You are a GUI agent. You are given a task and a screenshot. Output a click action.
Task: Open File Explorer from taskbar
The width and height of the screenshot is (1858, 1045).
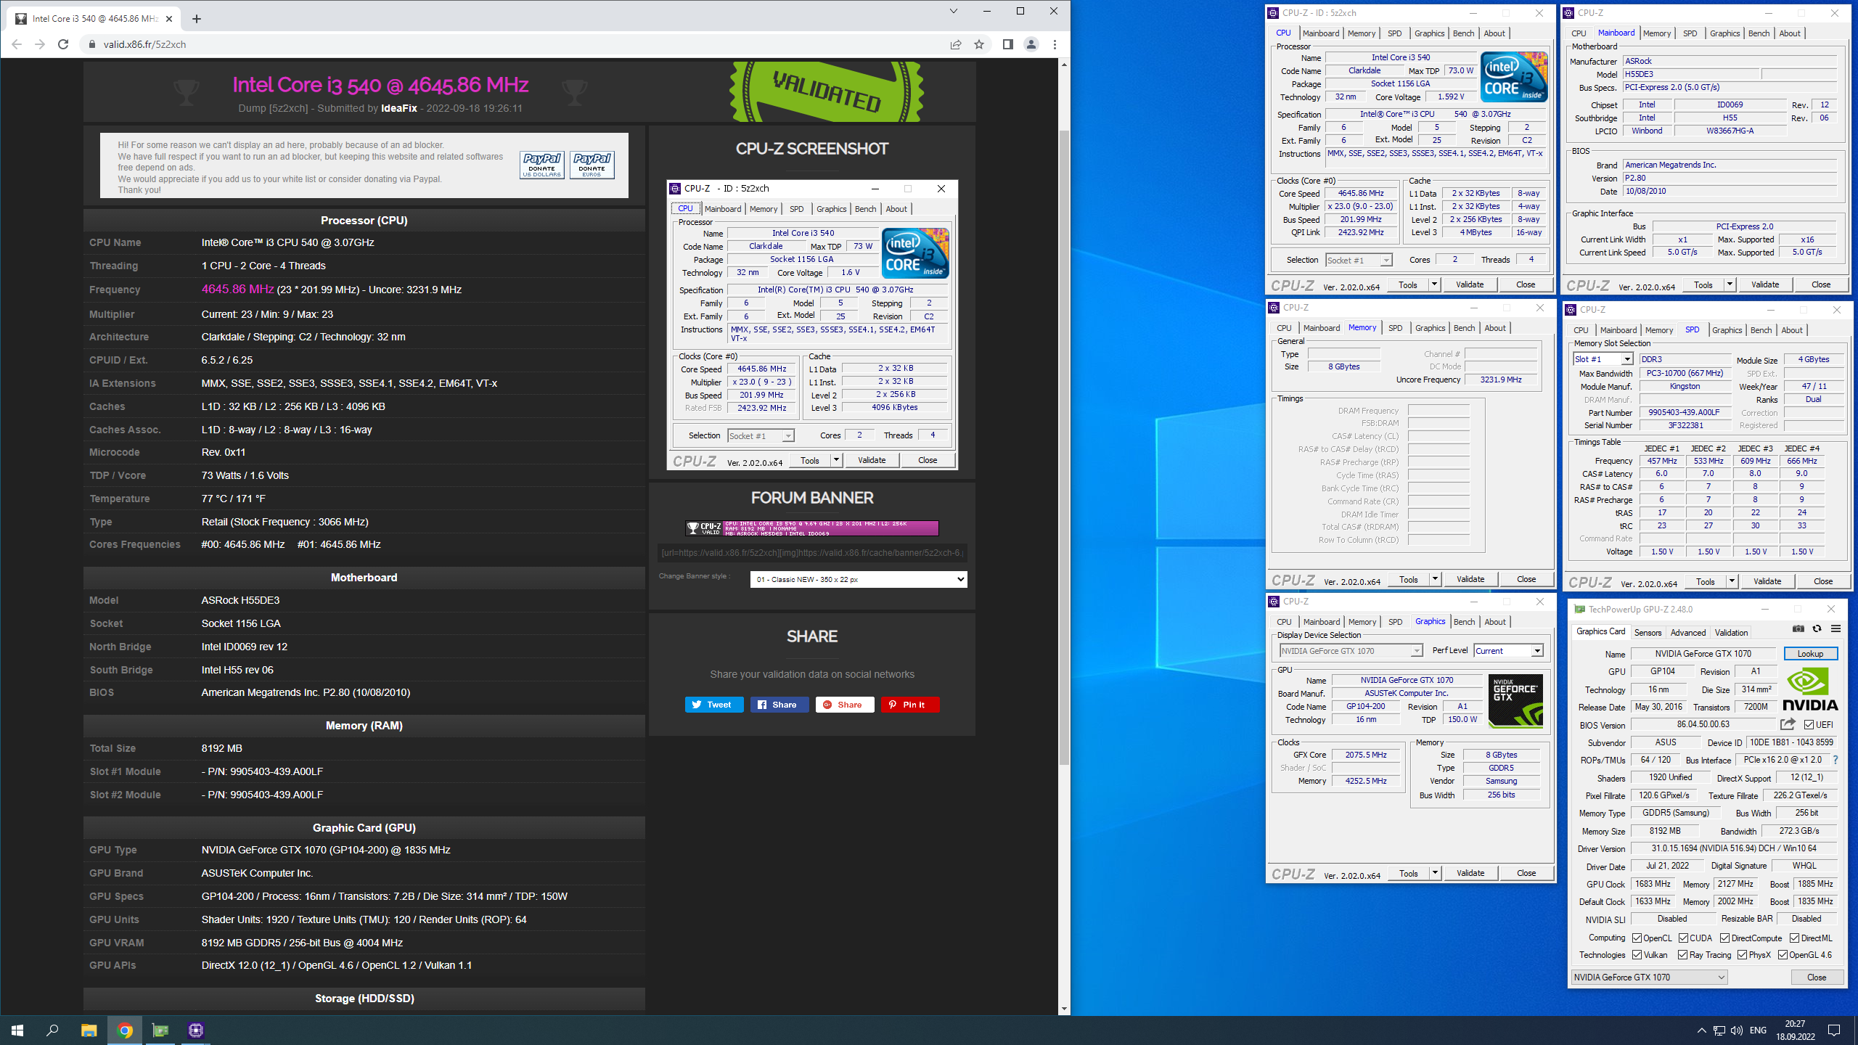[x=89, y=1030]
